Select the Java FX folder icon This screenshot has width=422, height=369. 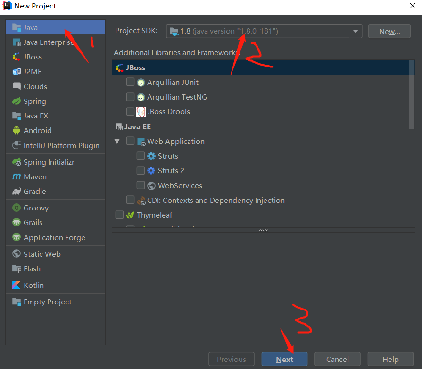[17, 116]
